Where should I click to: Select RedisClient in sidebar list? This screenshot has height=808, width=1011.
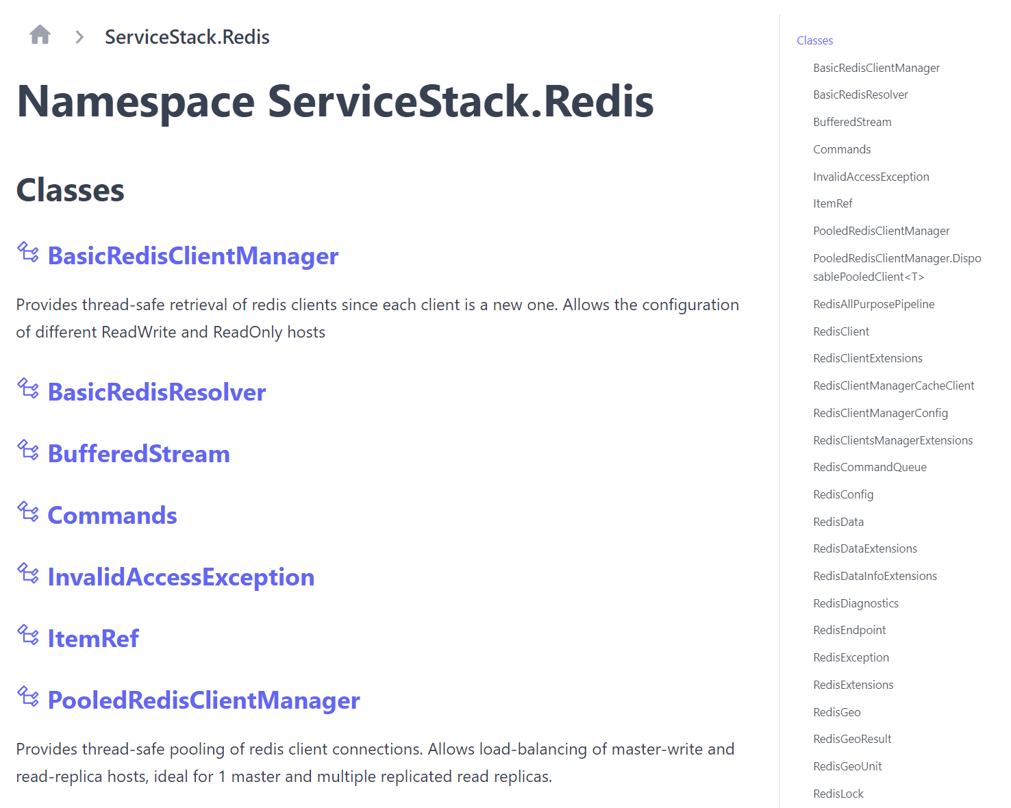click(840, 331)
